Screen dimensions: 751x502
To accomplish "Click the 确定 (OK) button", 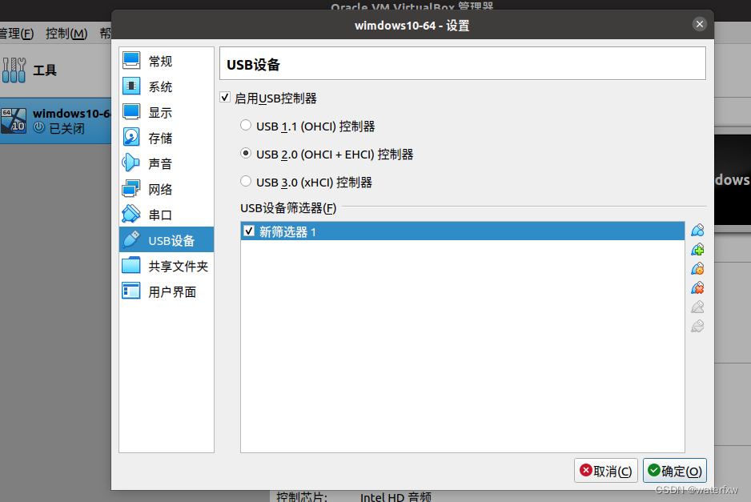I will (x=674, y=471).
